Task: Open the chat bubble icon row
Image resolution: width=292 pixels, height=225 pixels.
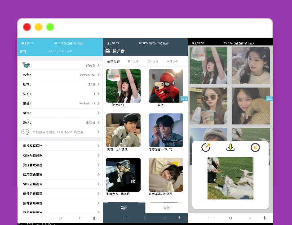Action: [60, 132]
